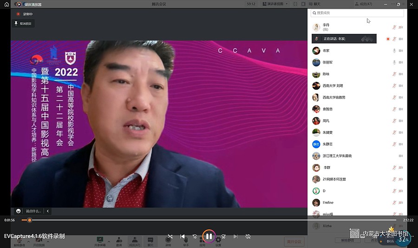Click the 说点什么 chat input box
The image size is (418, 248).
tap(33, 211)
